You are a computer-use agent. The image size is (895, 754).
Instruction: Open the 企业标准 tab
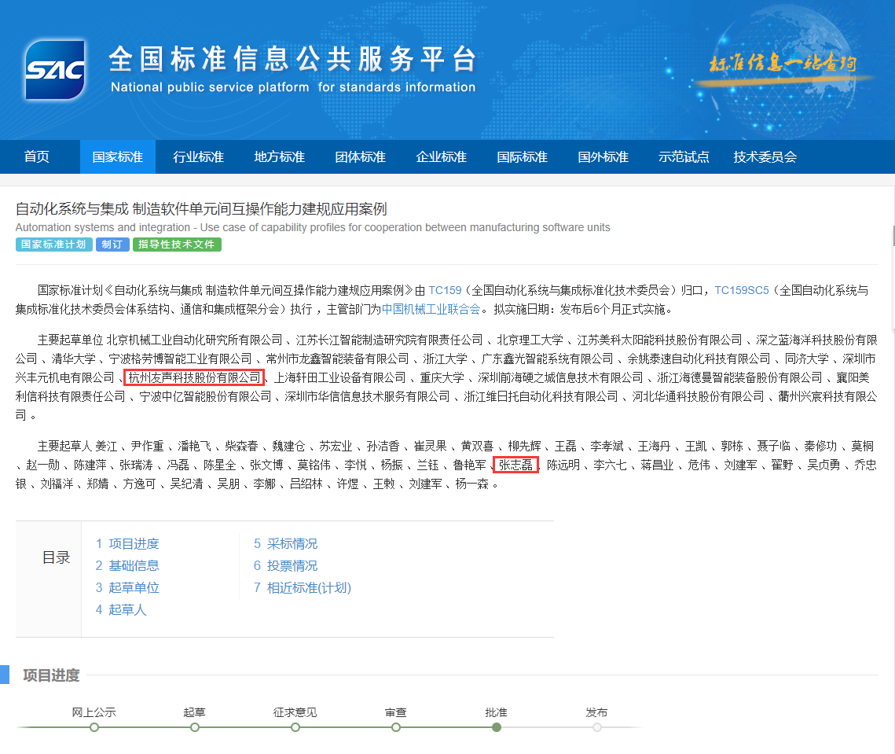click(442, 156)
